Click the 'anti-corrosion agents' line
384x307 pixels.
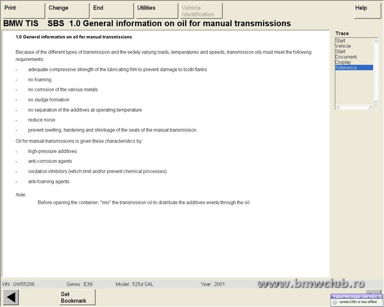tap(50, 161)
